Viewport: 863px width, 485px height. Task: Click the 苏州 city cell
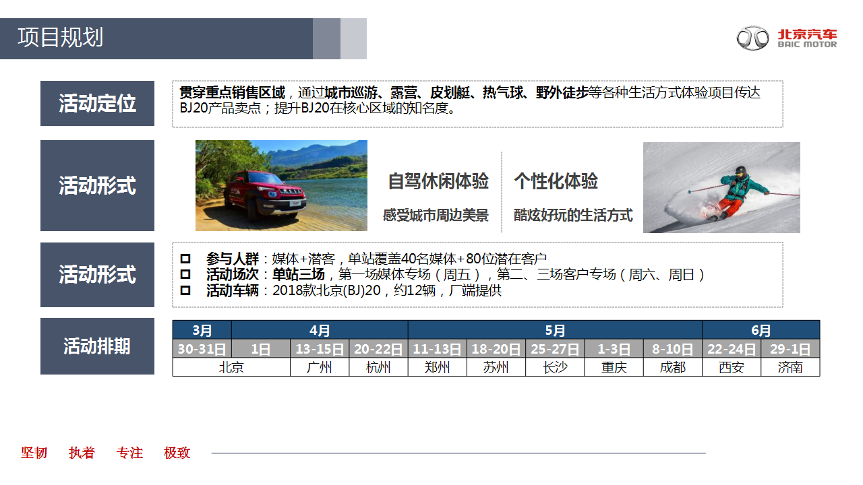click(496, 367)
